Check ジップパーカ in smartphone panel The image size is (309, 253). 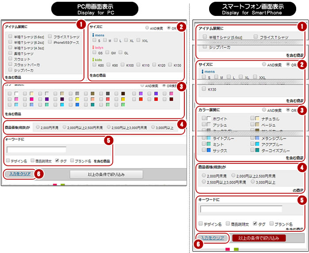coord(205,47)
